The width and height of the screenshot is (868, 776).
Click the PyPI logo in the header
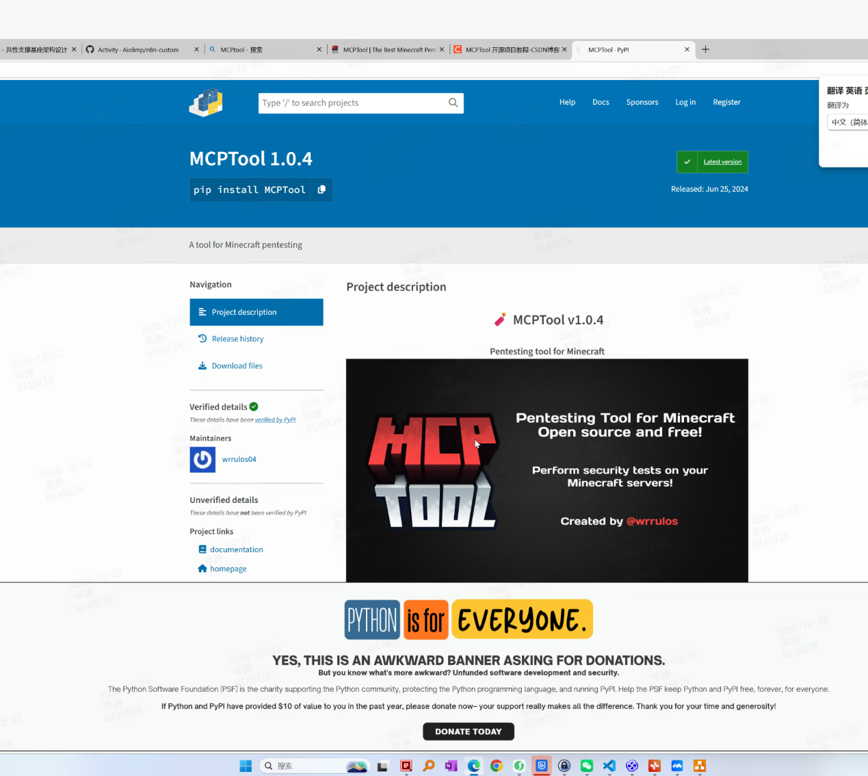coord(206,103)
